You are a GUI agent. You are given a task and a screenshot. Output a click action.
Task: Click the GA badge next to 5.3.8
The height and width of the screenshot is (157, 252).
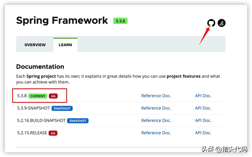53,96
